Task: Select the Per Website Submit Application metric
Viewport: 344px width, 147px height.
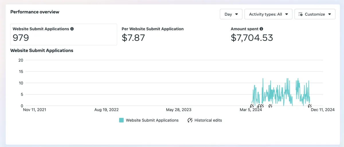Action: pyautogui.click(x=153, y=35)
